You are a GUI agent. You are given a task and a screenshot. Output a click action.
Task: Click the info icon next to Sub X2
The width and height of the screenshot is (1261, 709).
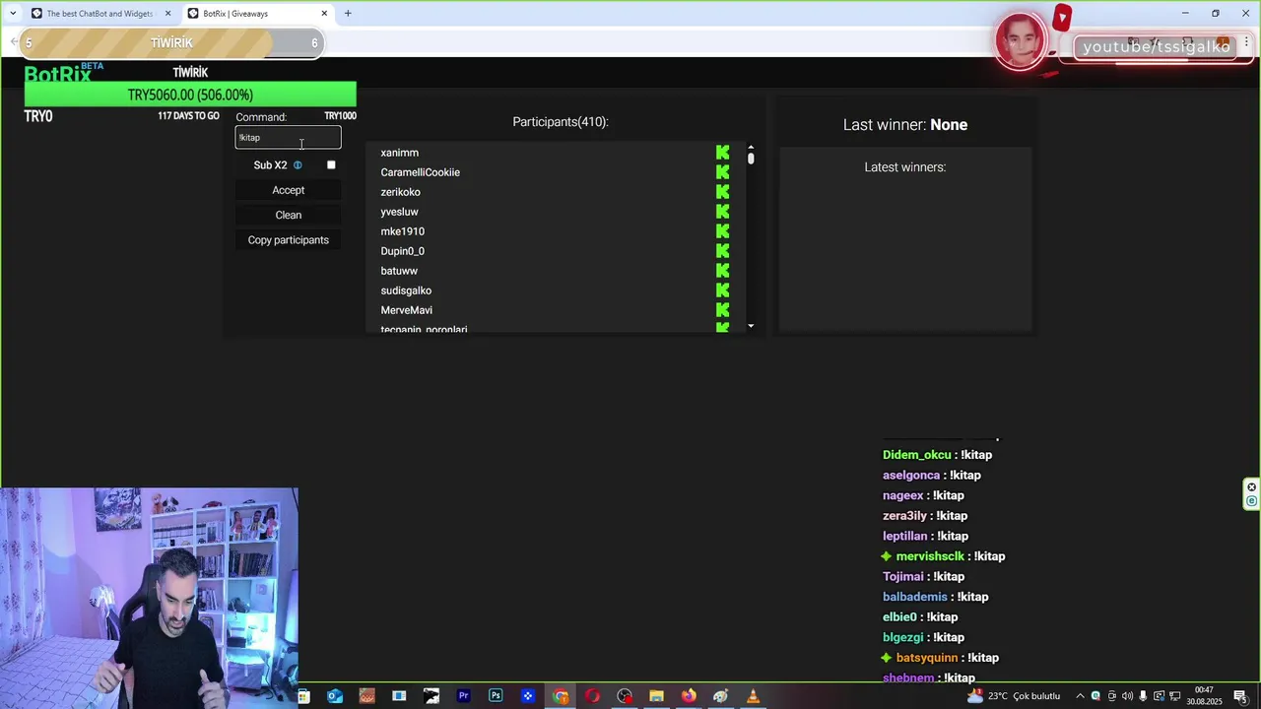[298, 165]
